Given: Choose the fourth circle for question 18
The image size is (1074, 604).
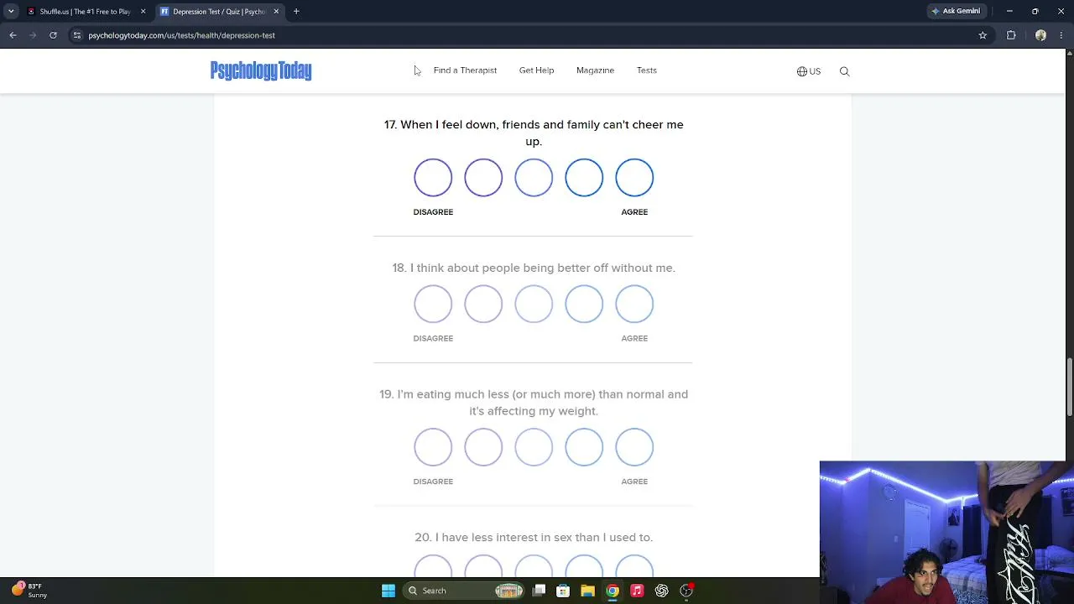Looking at the screenshot, I should coord(584,304).
